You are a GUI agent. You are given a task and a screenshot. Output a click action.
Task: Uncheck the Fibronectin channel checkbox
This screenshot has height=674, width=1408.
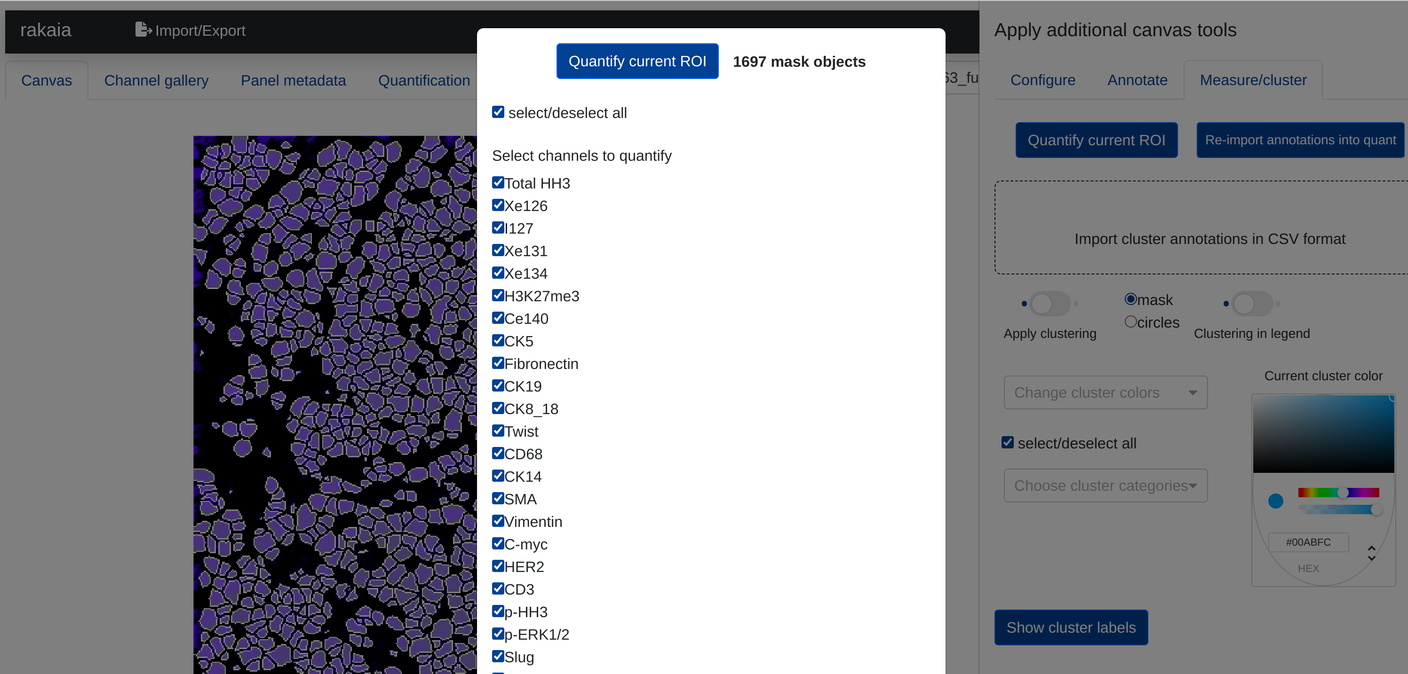coord(497,363)
